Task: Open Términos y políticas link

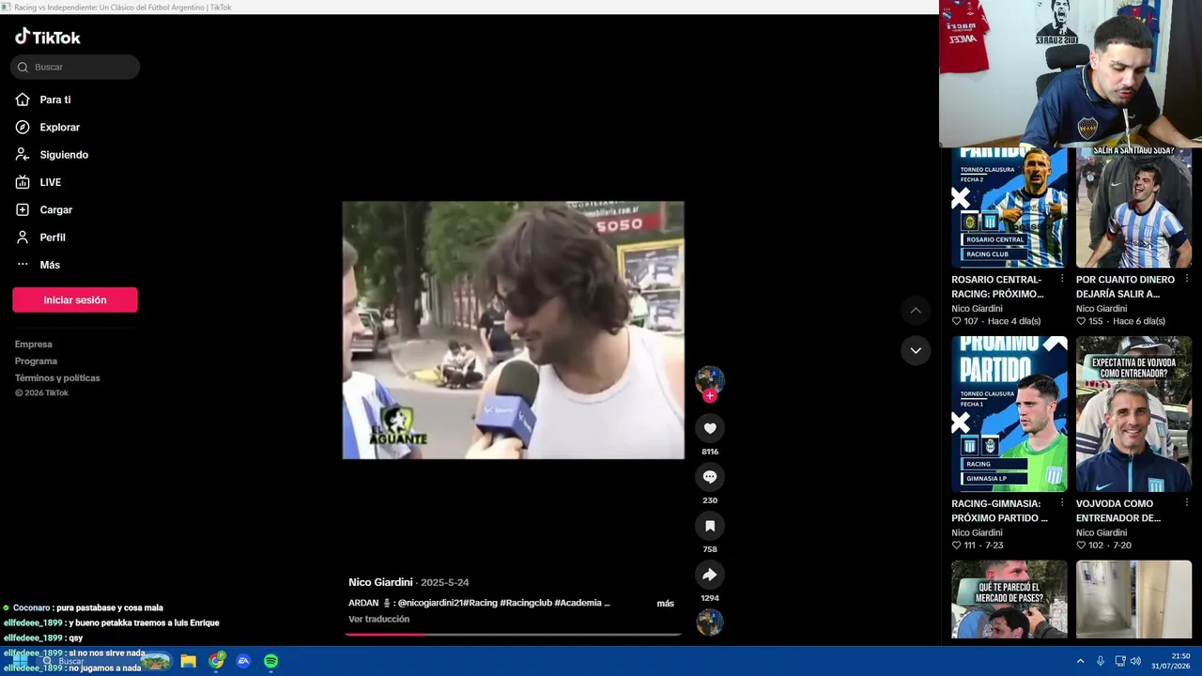Action: 57,378
